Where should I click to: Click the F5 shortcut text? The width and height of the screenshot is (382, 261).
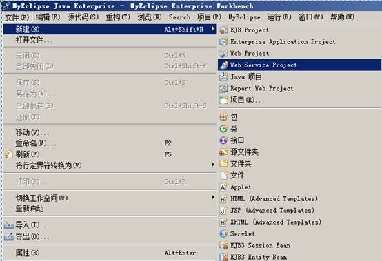(x=168, y=154)
